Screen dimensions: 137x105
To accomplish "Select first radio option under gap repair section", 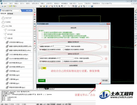I will point(40,62).
